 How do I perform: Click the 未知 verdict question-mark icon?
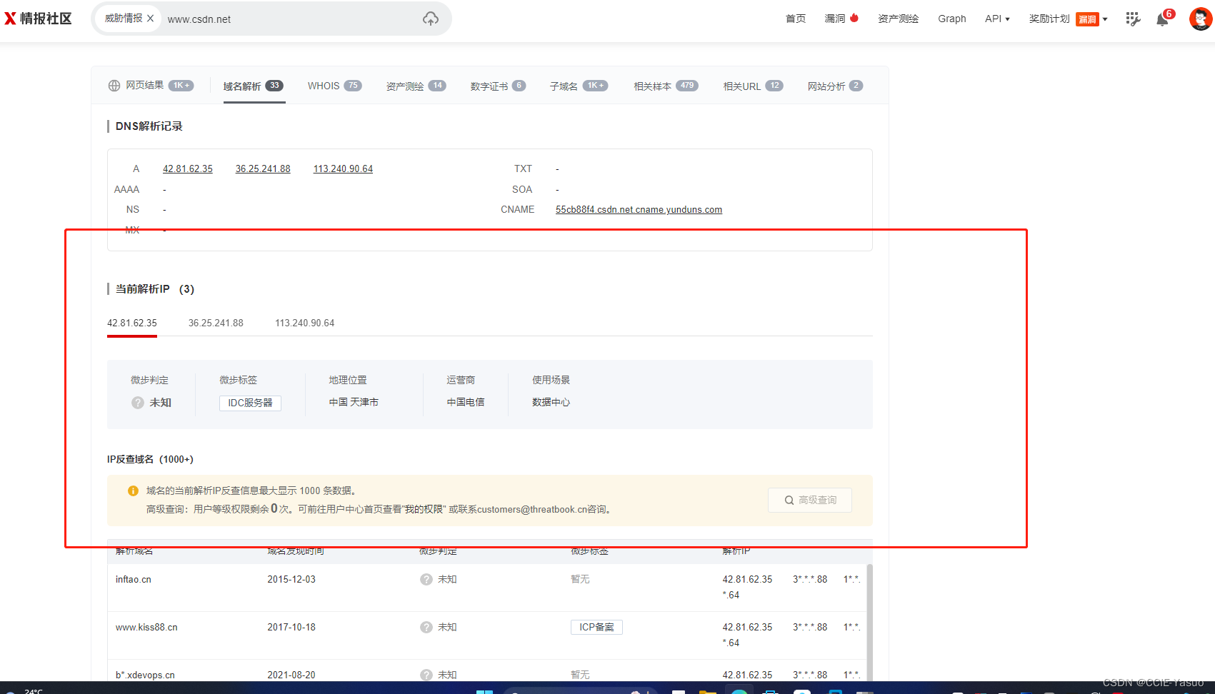click(x=138, y=403)
